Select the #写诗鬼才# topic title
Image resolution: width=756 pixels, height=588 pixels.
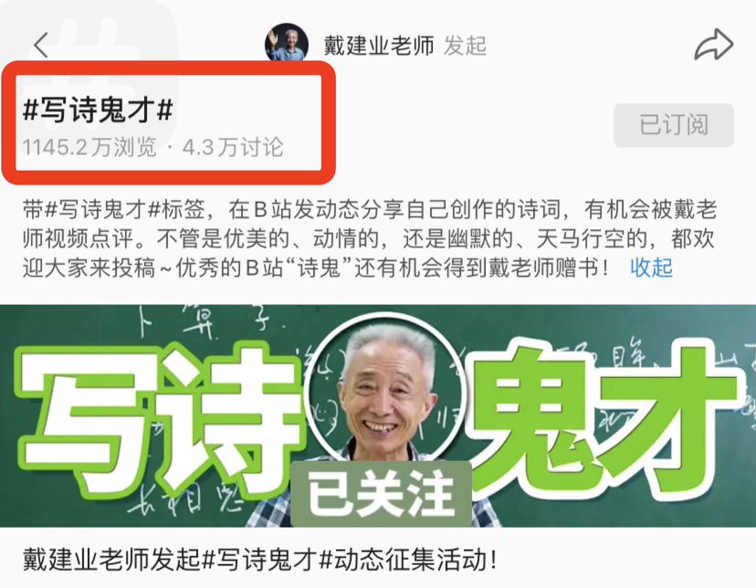(x=98, y=110)
